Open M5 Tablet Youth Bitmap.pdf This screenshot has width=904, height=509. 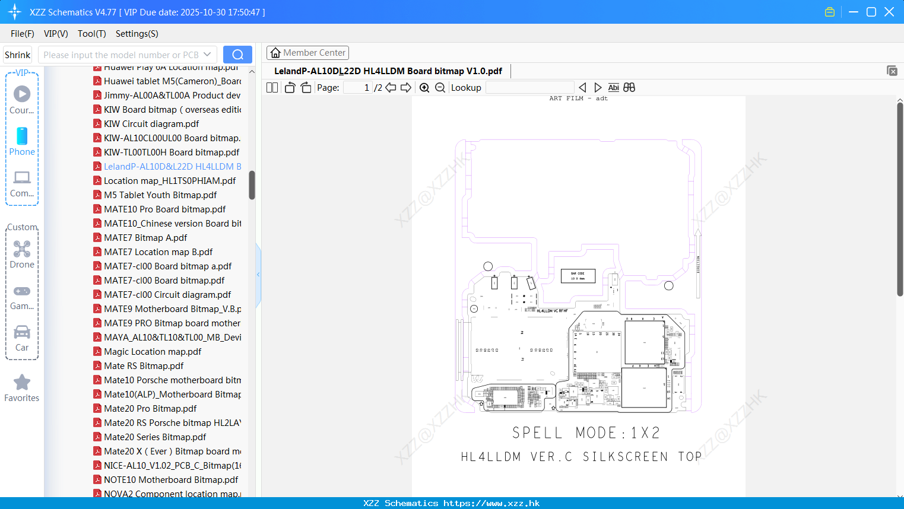(155, 195)
